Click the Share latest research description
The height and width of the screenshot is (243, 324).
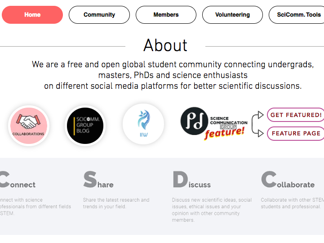tap(116, 203)
